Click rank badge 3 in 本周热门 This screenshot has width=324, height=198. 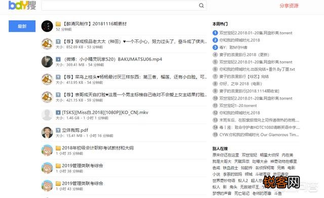[215, 47]
